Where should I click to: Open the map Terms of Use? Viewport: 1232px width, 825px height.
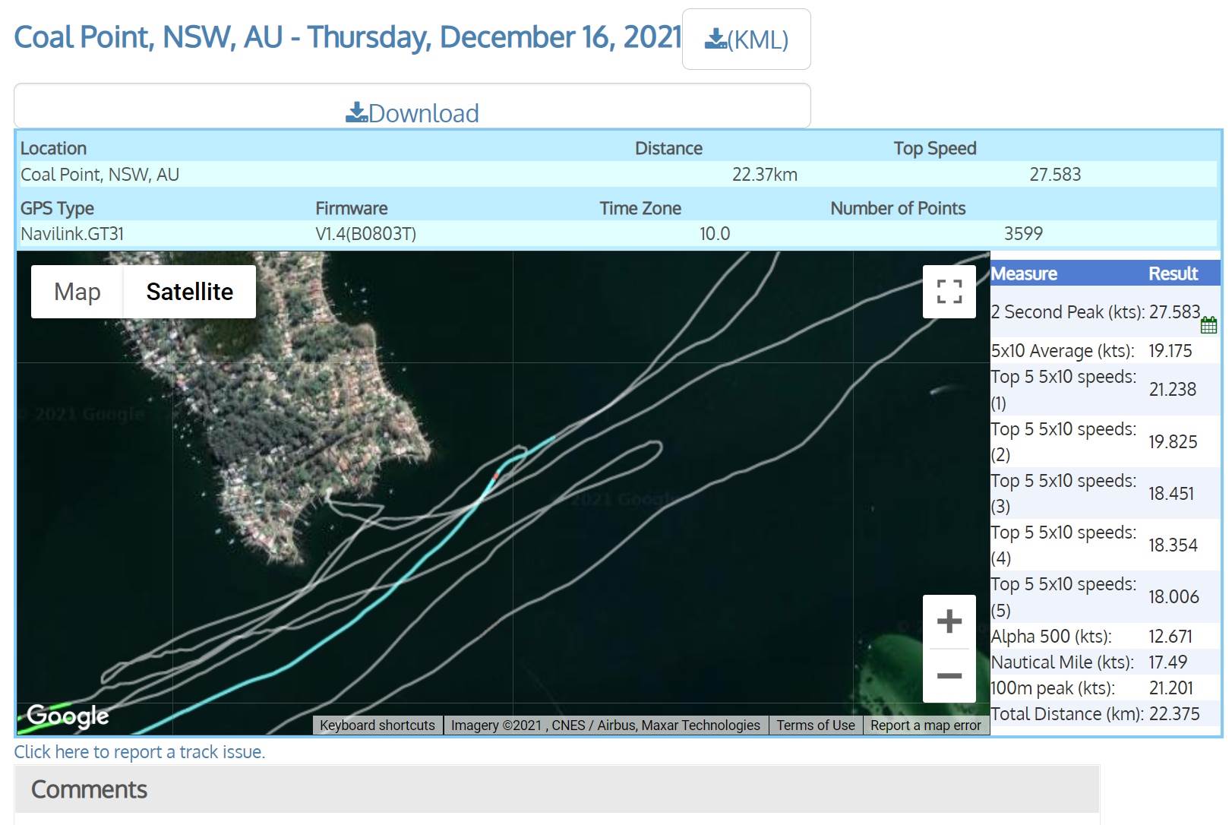coord(815,725)
